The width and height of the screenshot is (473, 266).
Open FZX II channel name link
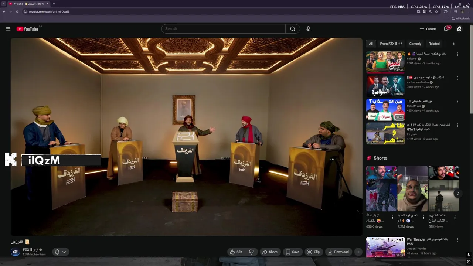(30, 250)
